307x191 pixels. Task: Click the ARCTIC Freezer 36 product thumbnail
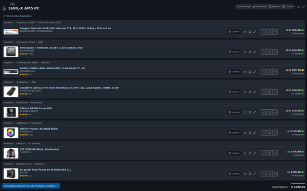click(x=11, y=133)
